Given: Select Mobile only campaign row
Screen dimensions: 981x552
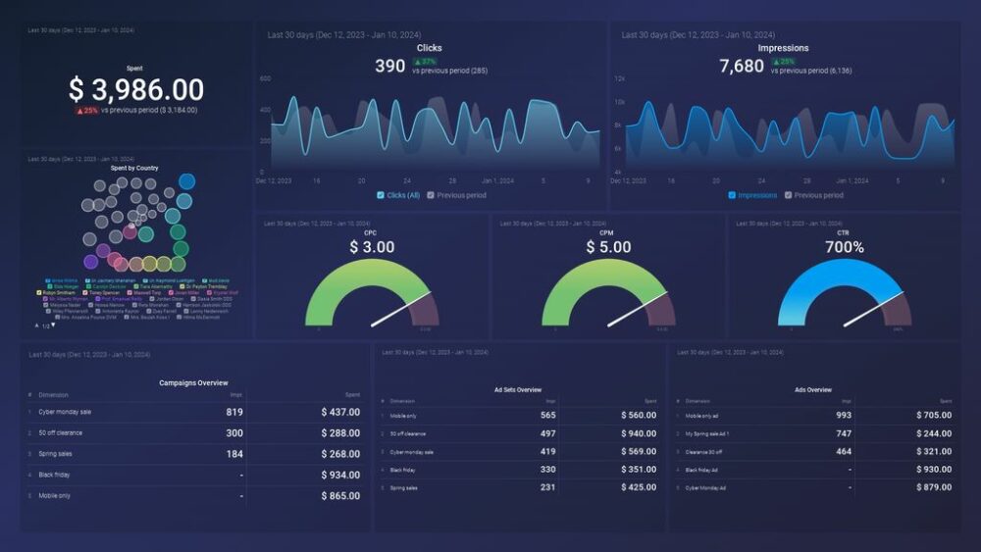Looking at the screenshot, I should tap(194, 496).
